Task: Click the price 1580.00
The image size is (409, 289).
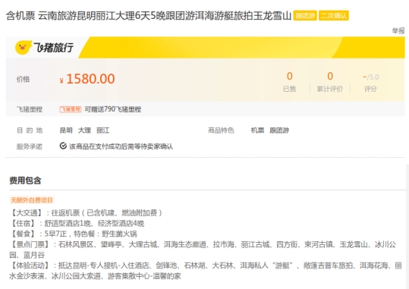Action: 90,79
